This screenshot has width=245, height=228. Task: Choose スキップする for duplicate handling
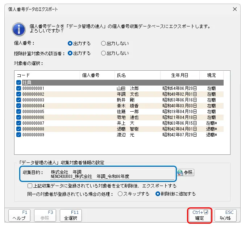pos(120,194)
